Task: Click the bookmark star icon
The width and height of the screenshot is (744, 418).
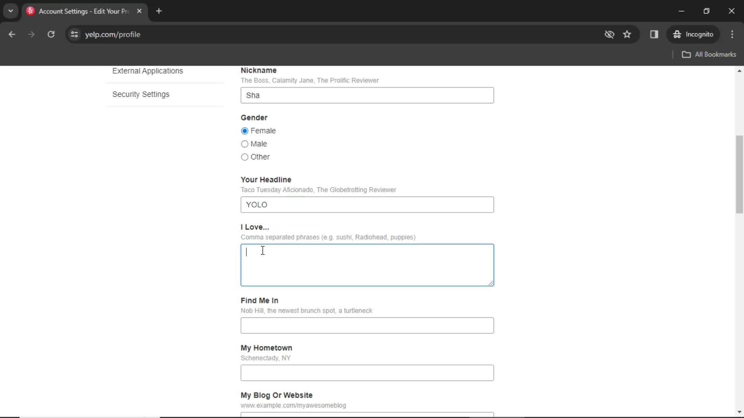Action: tap(627, 34)
